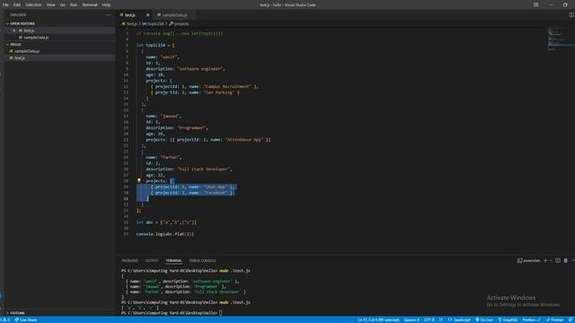Select the Terminal panel tab
Screen dimensions: 575x323
(x=173, y=261)
